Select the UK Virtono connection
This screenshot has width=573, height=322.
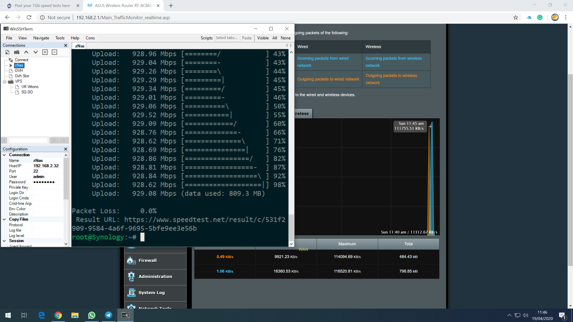pyautogui.click(x=30, y=87)
